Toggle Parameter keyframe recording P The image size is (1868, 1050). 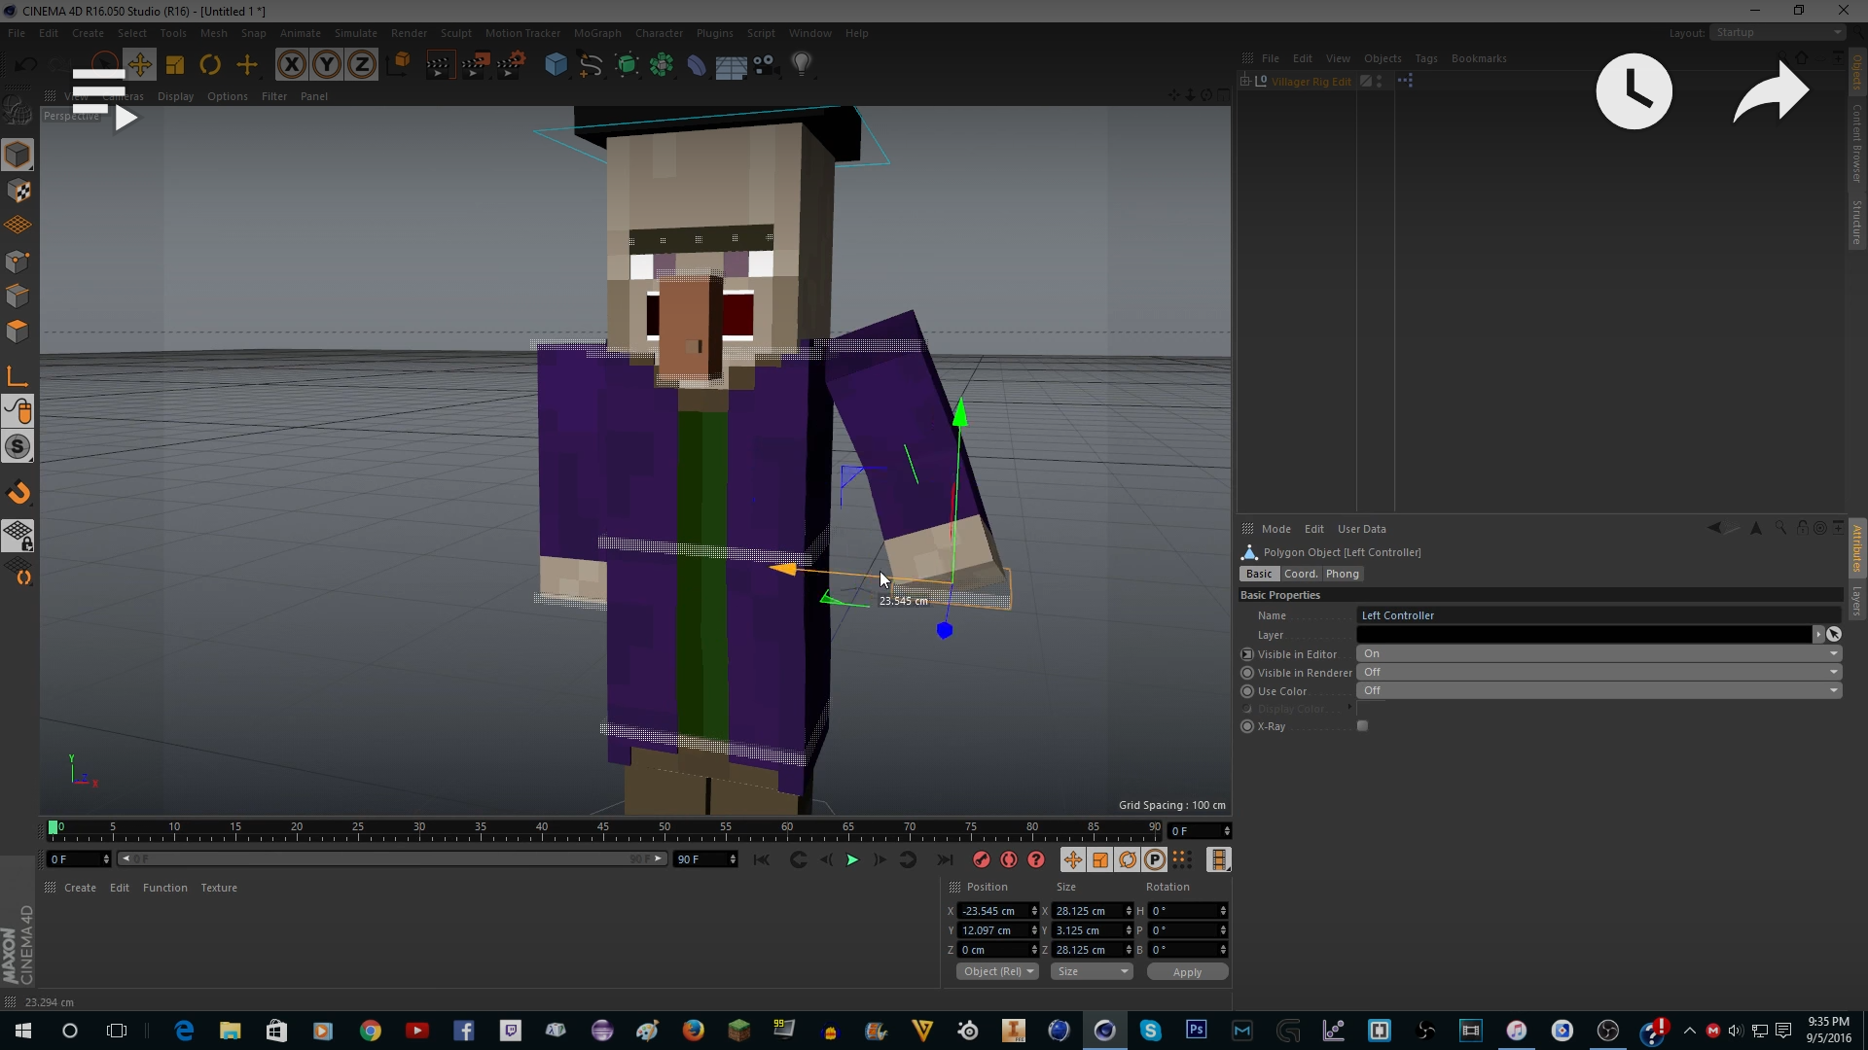tap(1154, 859)
